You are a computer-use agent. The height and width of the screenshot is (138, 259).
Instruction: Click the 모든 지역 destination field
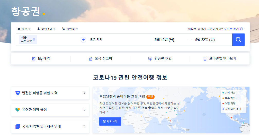pos(96,40)
